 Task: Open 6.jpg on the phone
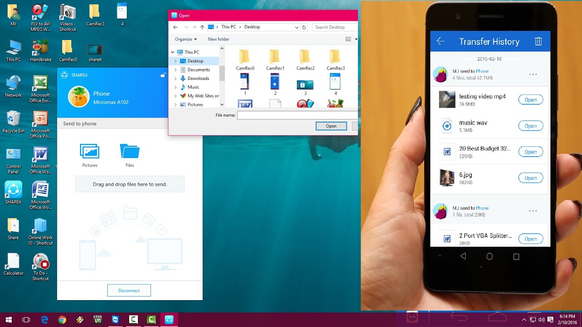click(531, 178)
